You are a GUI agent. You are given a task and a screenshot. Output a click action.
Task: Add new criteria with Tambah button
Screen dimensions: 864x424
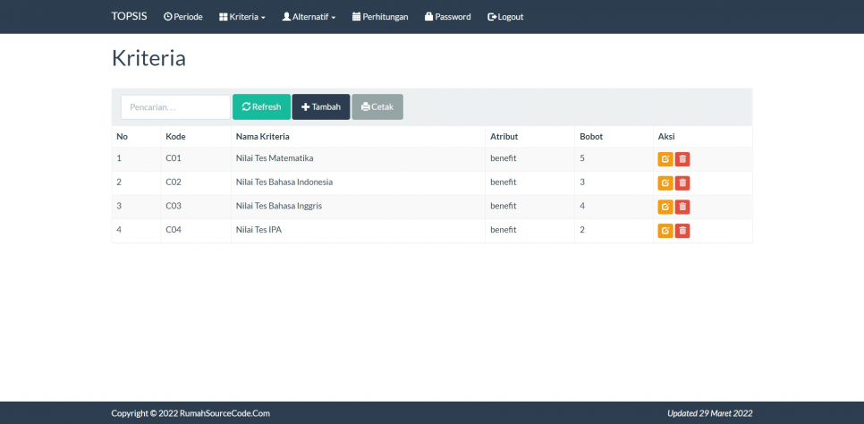tap(320, 107)
